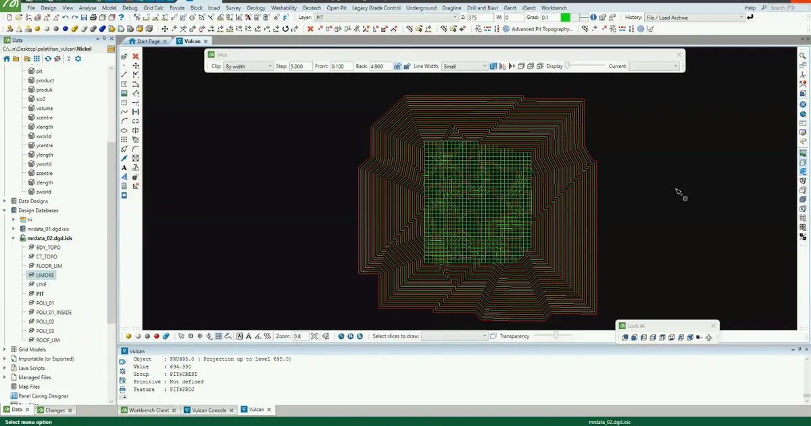Click the blue Help question mark icon
Screen dimensions: 811x426
pyautogui.click(x=121, y=18)
